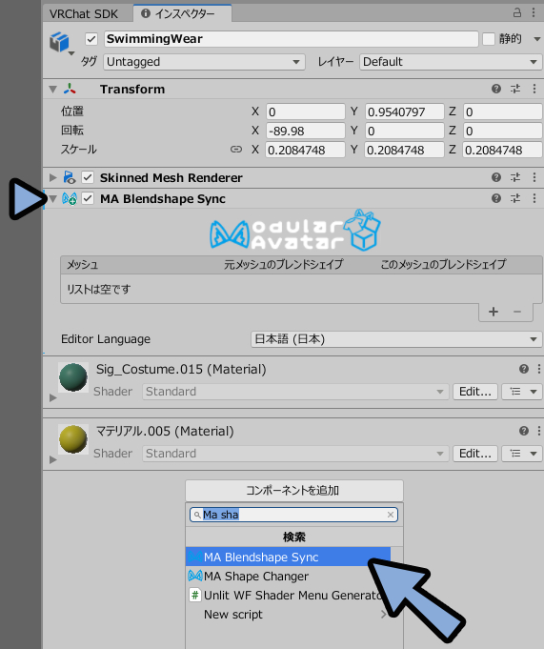Enable the static (静的) checkbox
Image resolution: width=544 pixels, height=649 pixels.
tap(489, 39)
